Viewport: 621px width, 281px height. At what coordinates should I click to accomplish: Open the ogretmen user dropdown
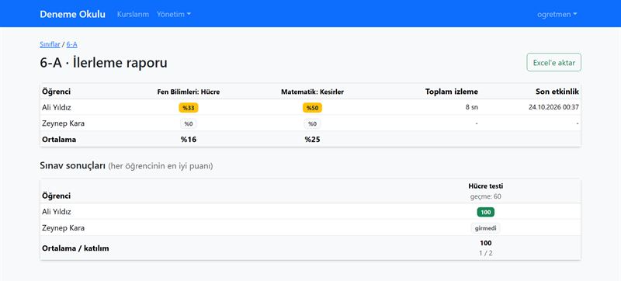(x=557, y=14)
